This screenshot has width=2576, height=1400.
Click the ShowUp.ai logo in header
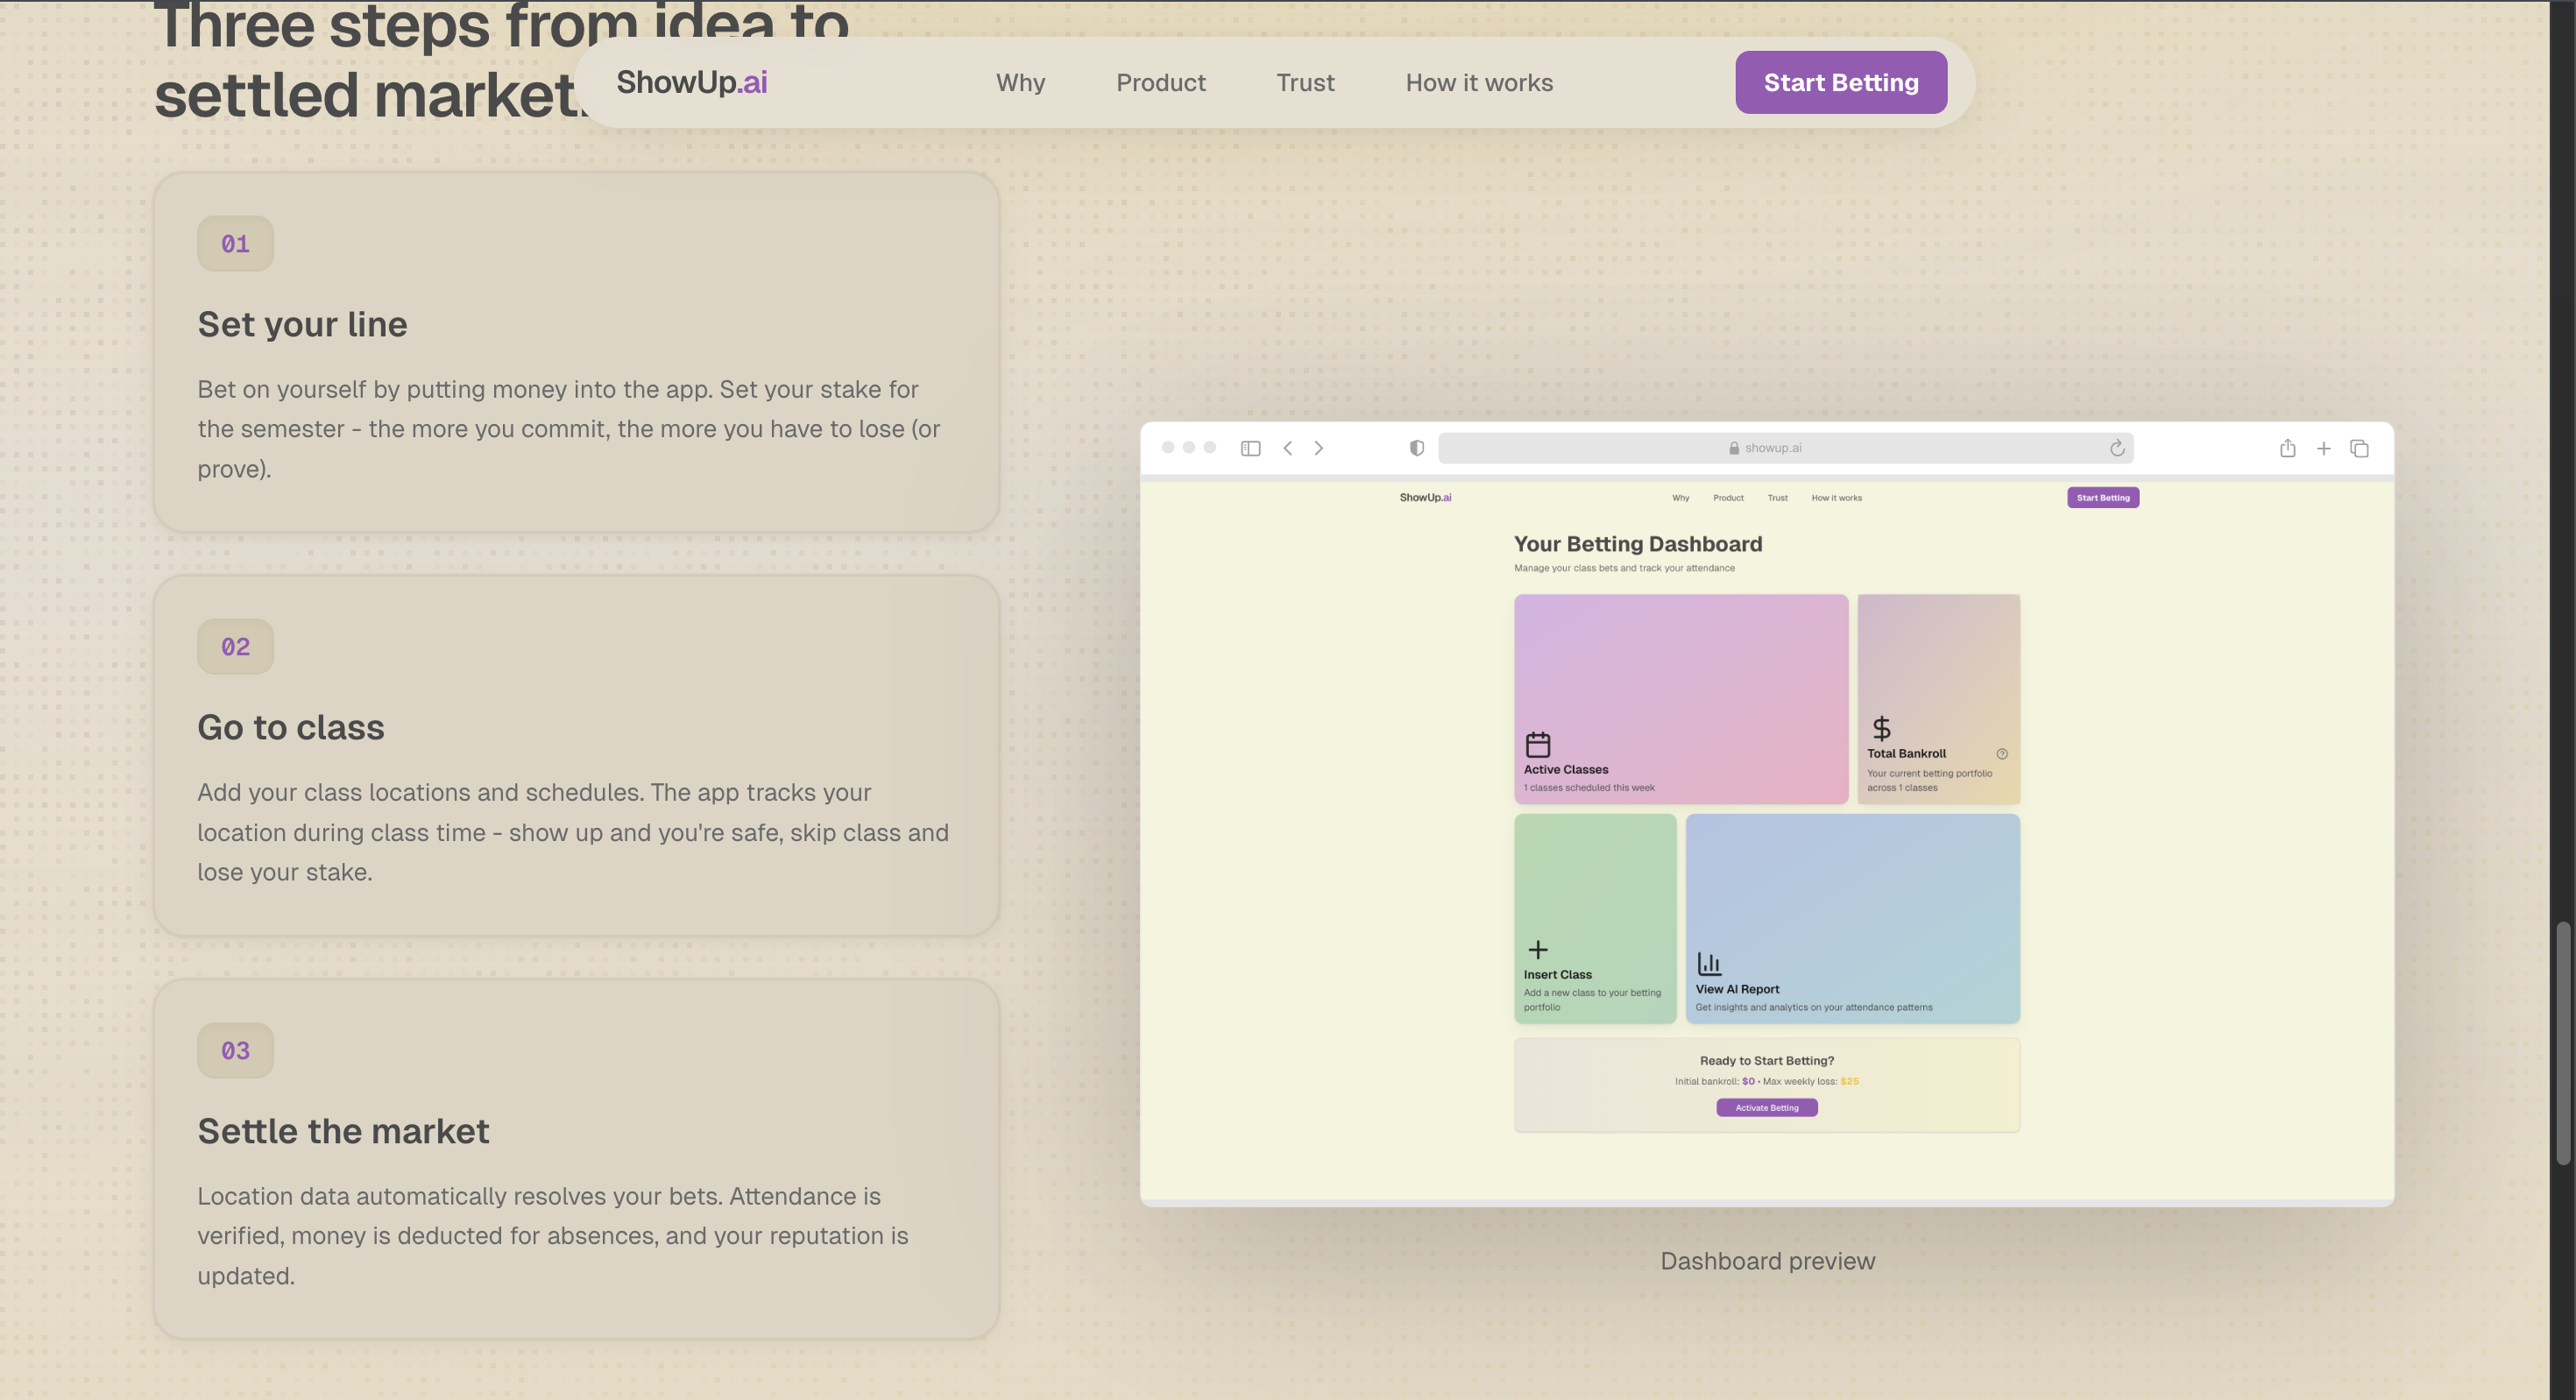click(x=691, y=82)
